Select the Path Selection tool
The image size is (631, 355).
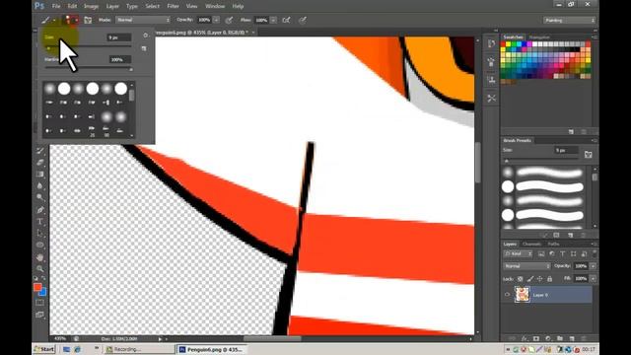pyautogui.click(x=39, y=233)
